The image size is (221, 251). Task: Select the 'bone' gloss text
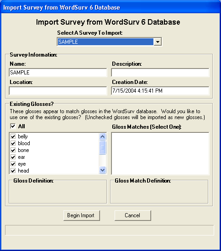point(23,150)
